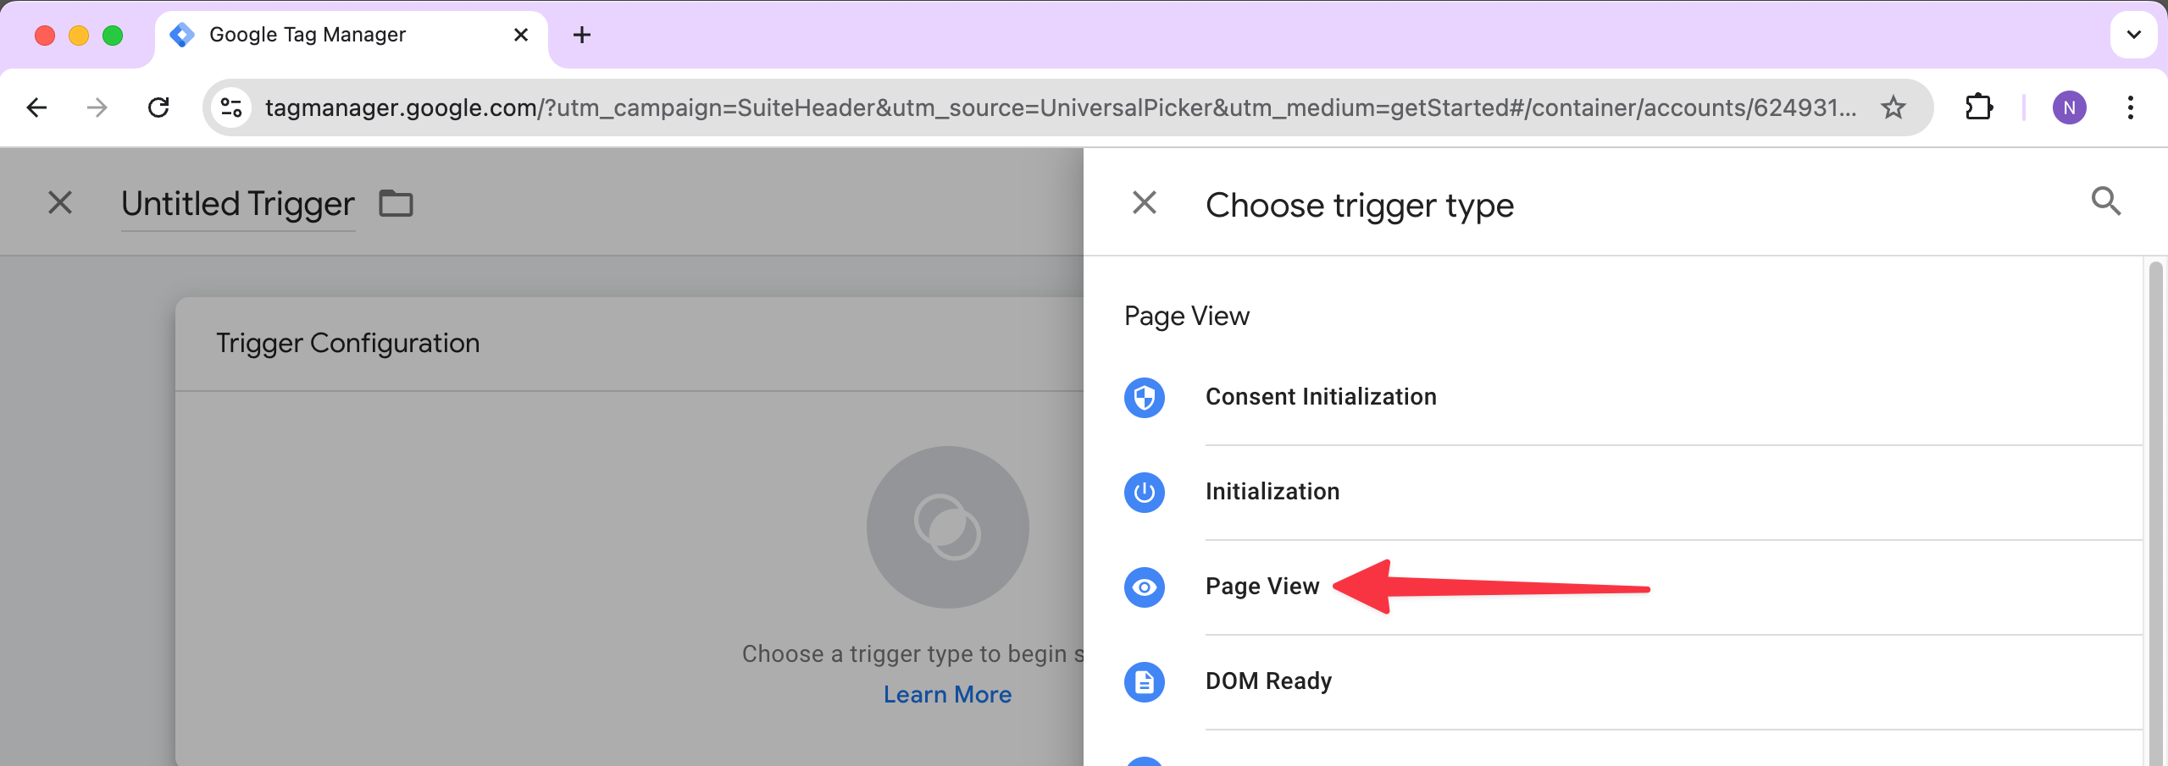
Task: Click the Page View eye icon
Action: pyautogui.click(x=1144, y=587)
